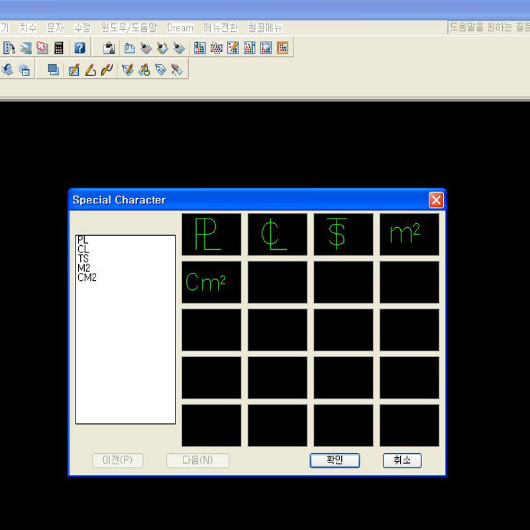Image resolution: width=530 pixels, height=530 pixels.
Task: Click the tag with binder clip icon right of pencil tag
Action: pos(179,48)
